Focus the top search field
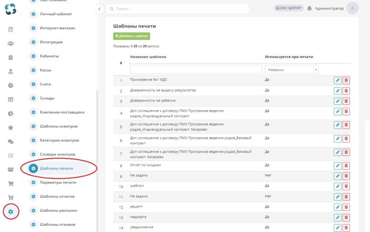Viewport: 370px width, 232px height. [177, 9]
